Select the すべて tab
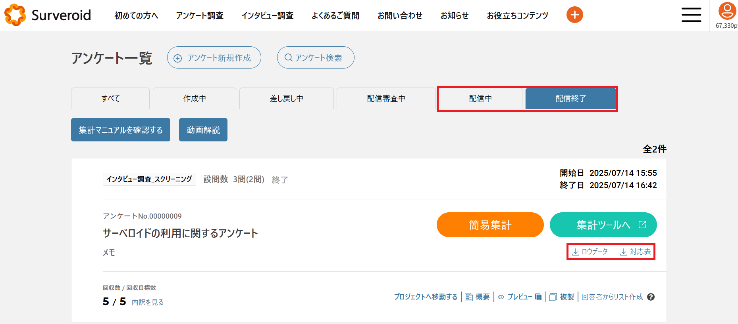The width and height of the screenshot is (738, 324). (110, 99)
